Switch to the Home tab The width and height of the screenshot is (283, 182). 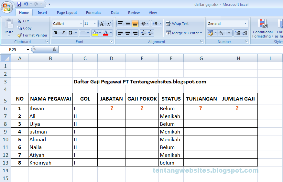coord(24,13)
